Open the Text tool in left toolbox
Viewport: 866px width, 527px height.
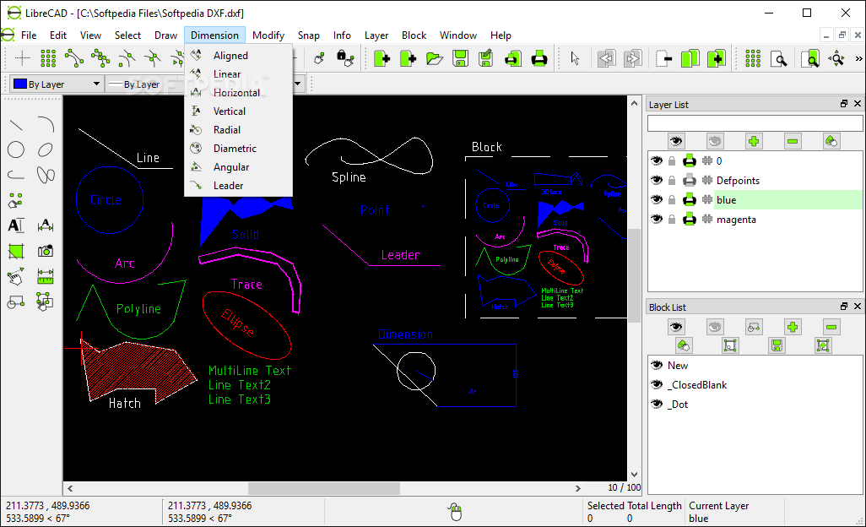(16, 225)
